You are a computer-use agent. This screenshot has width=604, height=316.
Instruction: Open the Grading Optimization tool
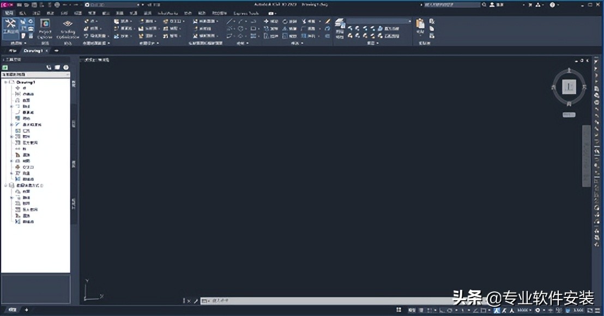68,29
